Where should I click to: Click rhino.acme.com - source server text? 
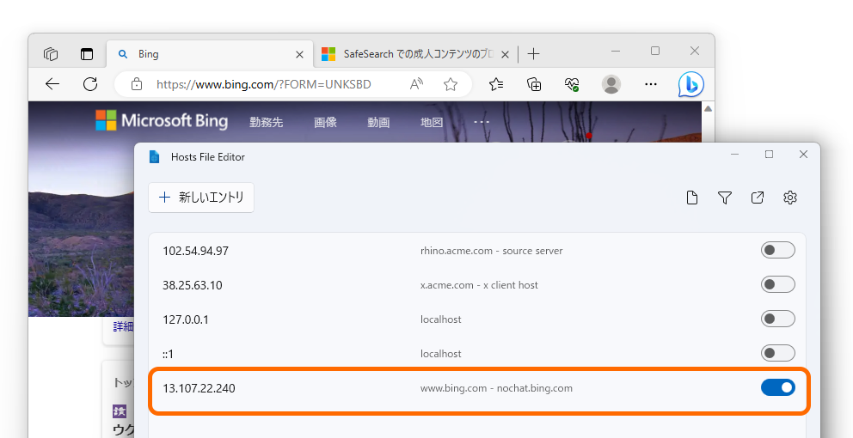[x=491, y=251]
